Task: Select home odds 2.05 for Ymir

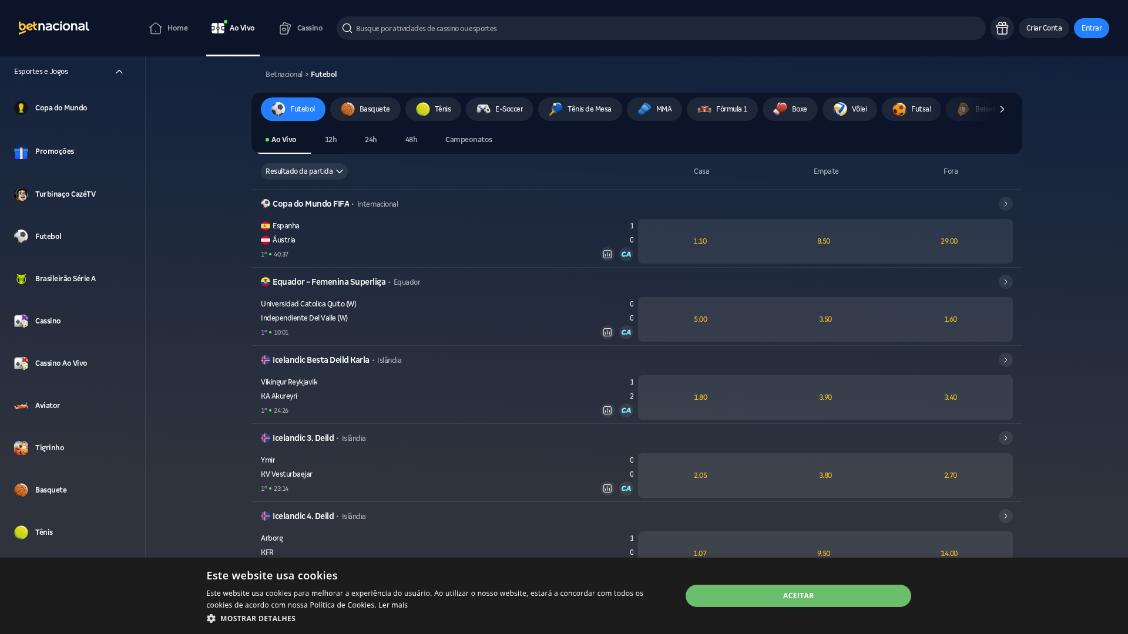Action: 700,475
